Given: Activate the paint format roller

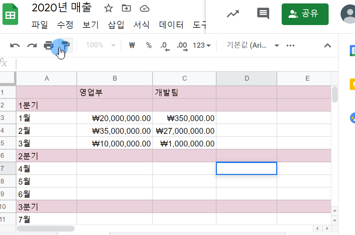Looking at the screenshot, I should coord(66,45).
